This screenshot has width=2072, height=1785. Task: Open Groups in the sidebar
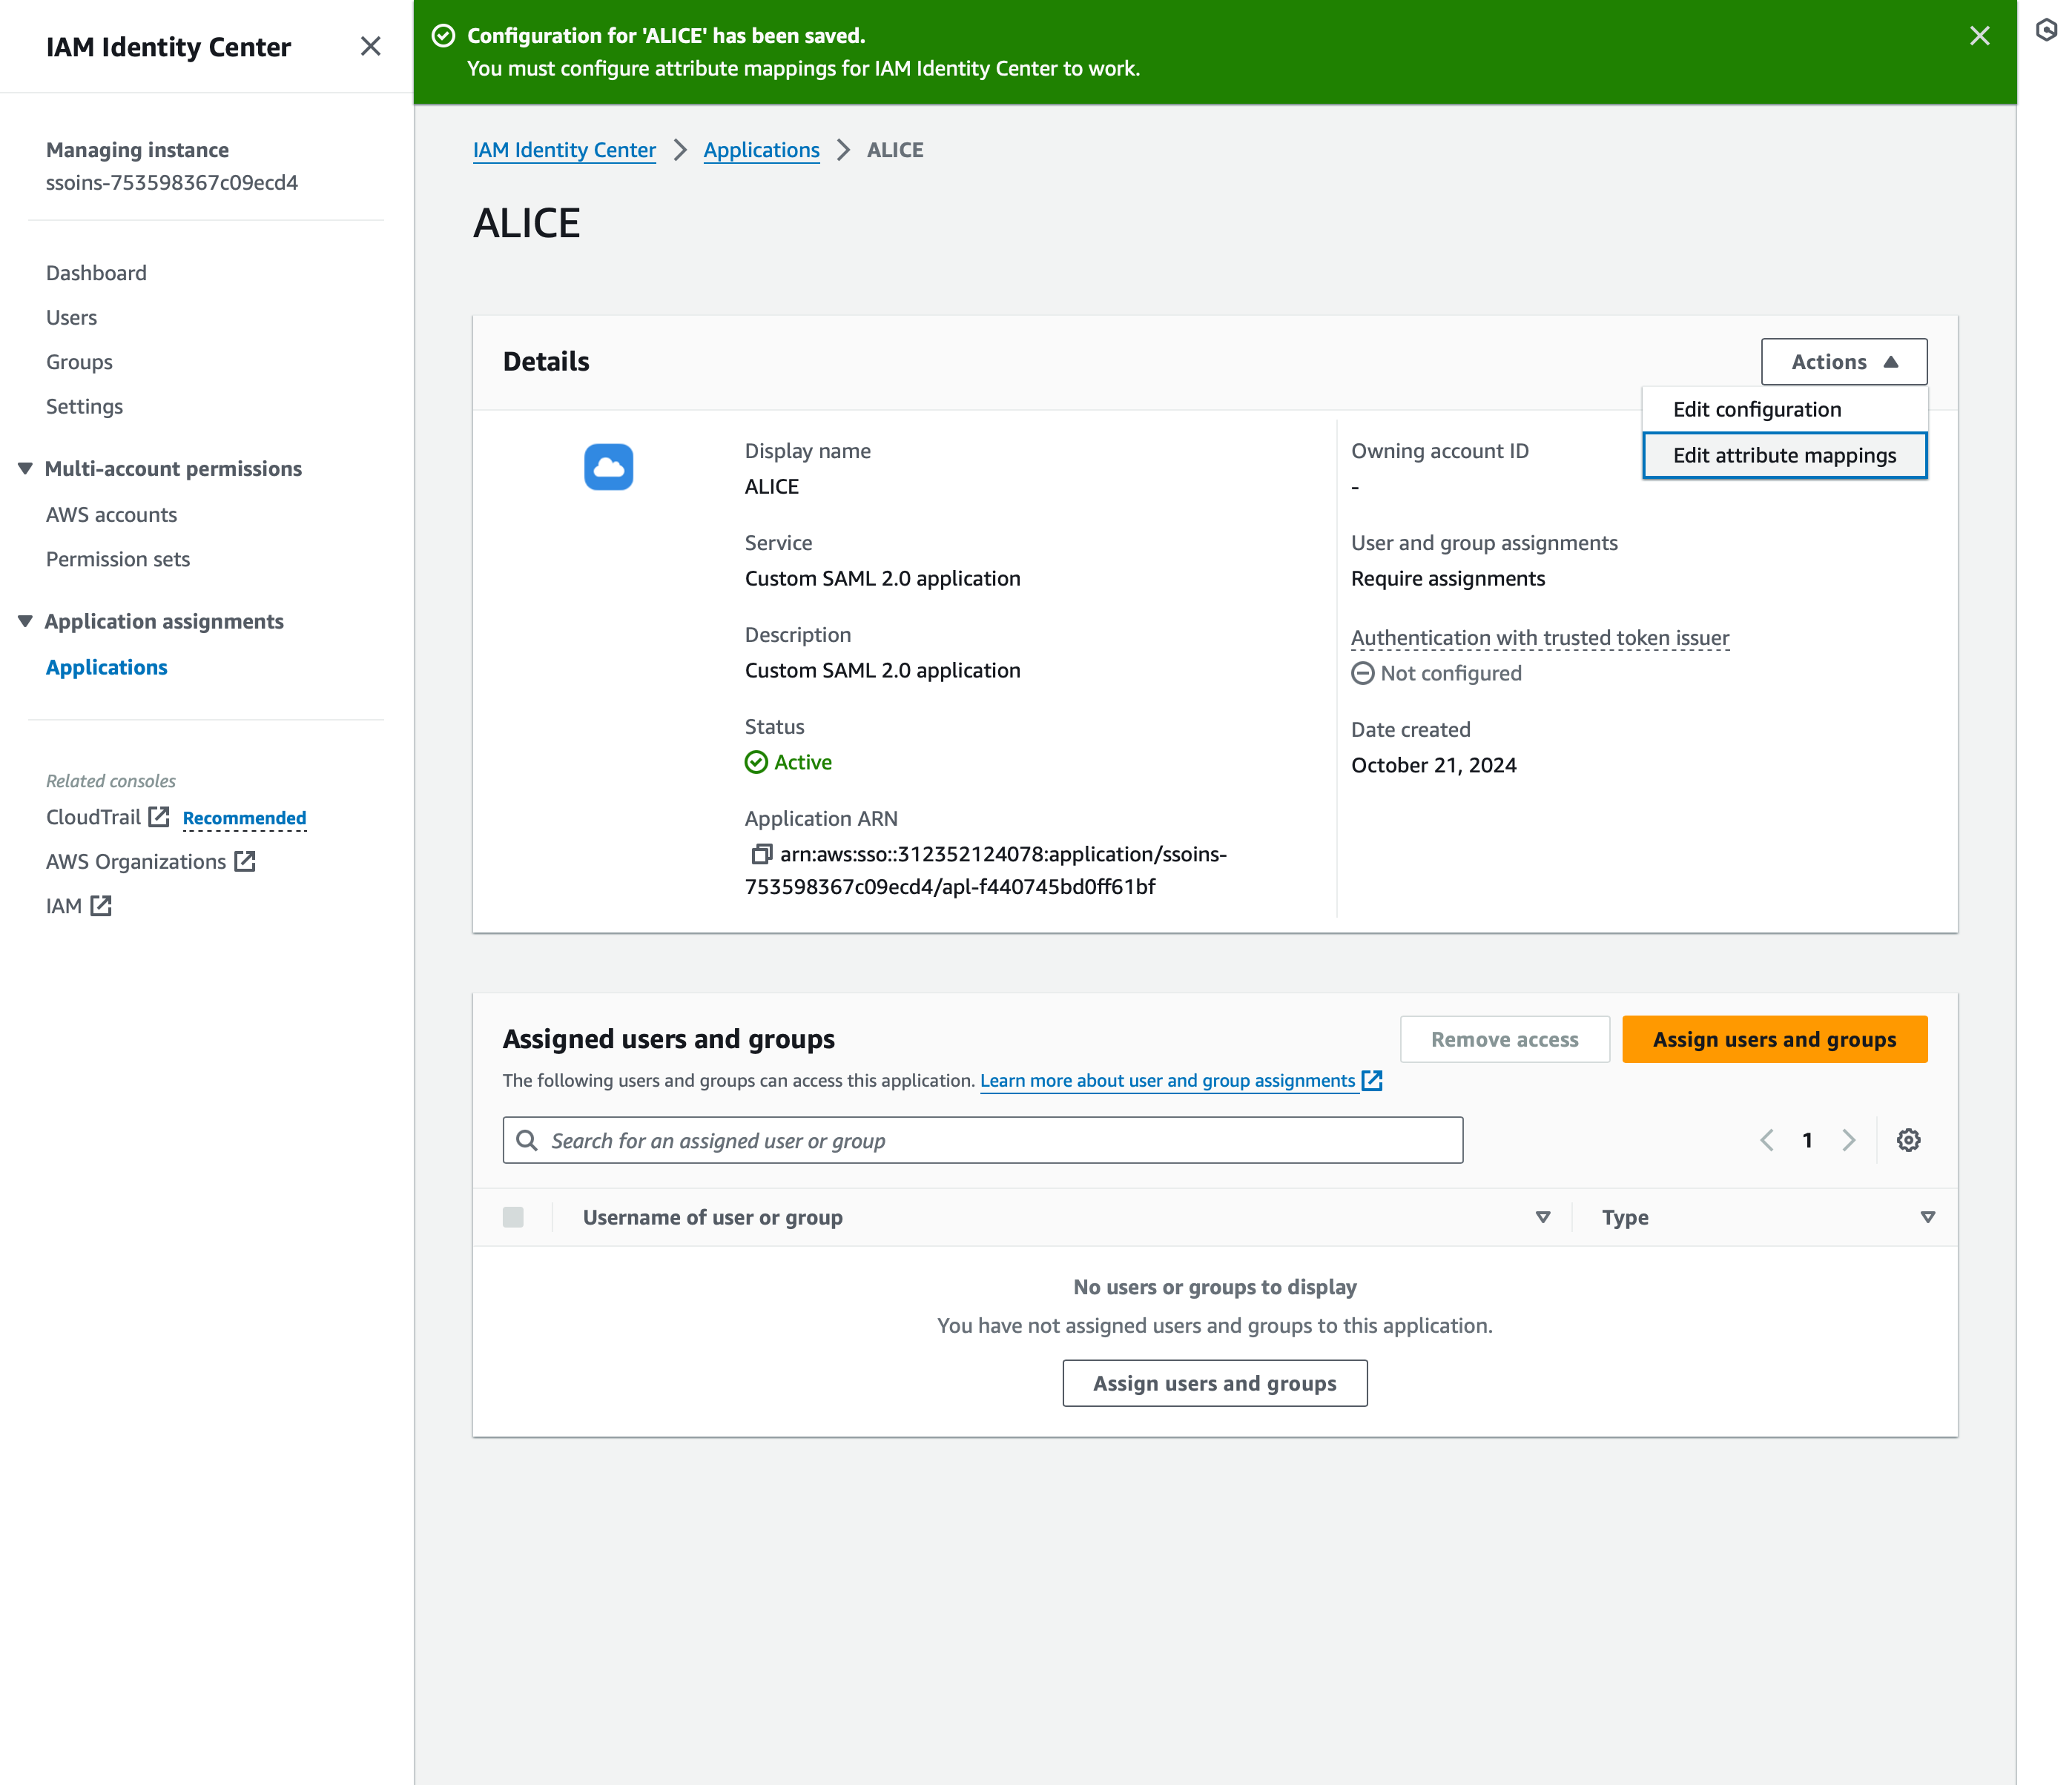pyautogui.click(x=79, y=362)
